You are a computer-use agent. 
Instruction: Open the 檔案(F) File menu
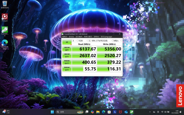point(65,37)
